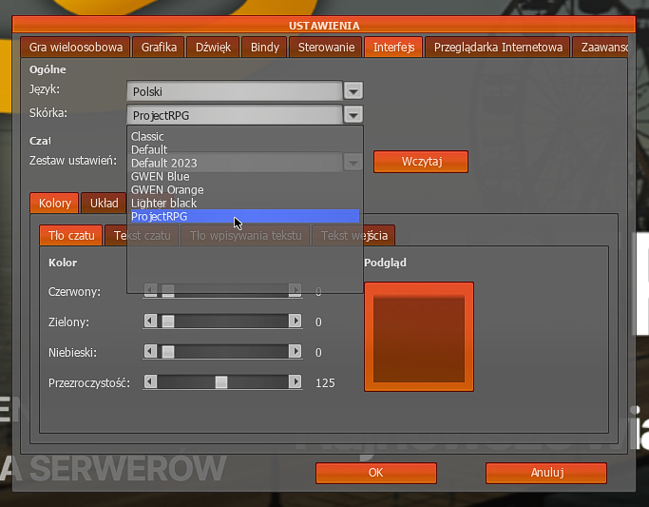Image resolution: width=649 pixels, height=507 pixels.
Task: Decrease Zielony slider with left arrow
Action: click(151, 321)
